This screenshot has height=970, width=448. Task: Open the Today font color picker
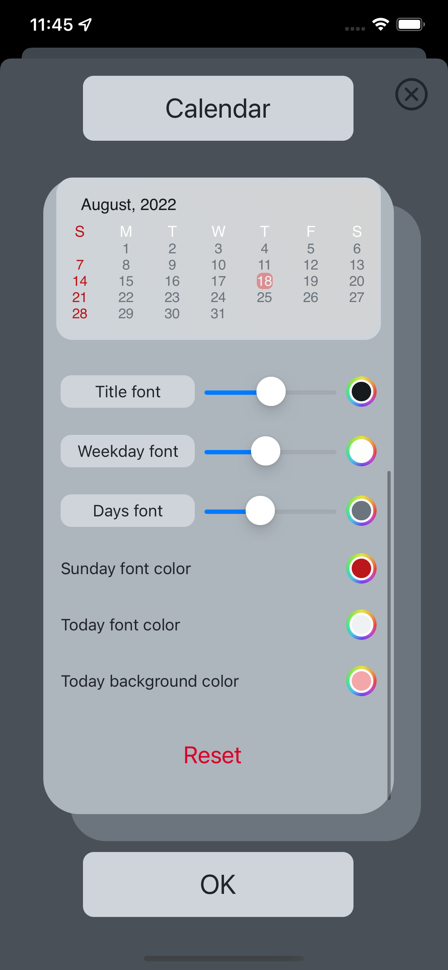361,624
